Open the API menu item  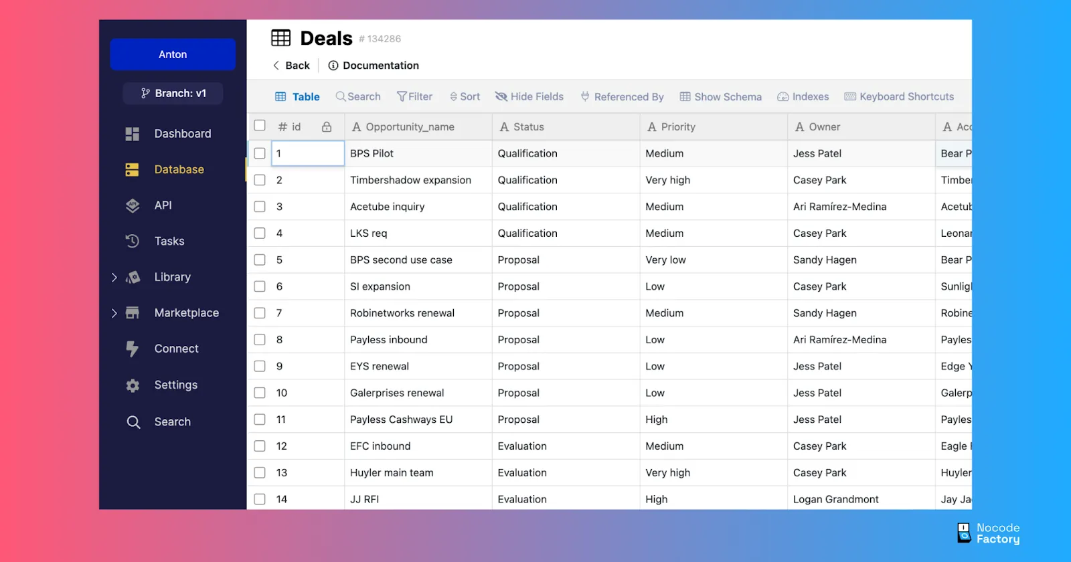163,205
